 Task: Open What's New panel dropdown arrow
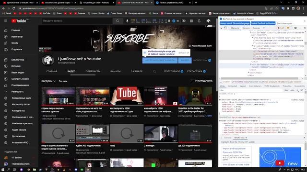(246, 138)
